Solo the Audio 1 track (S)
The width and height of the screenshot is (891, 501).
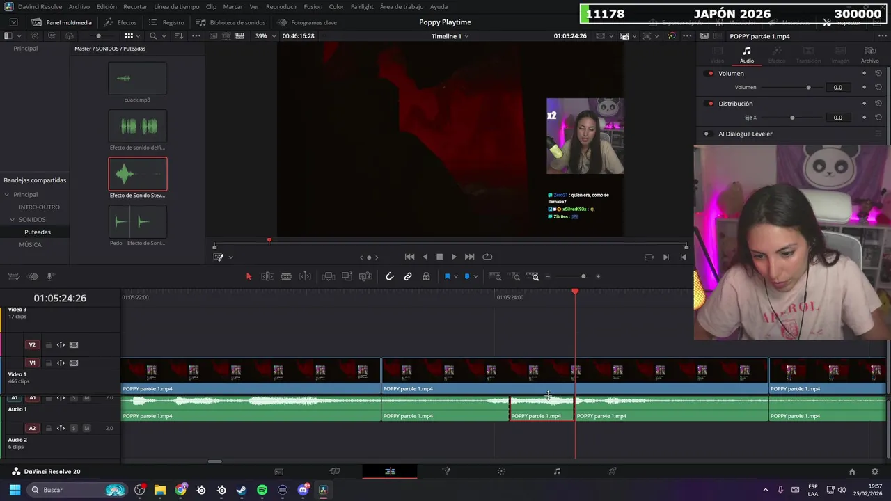pyautogui.click(x=74, y=398)
